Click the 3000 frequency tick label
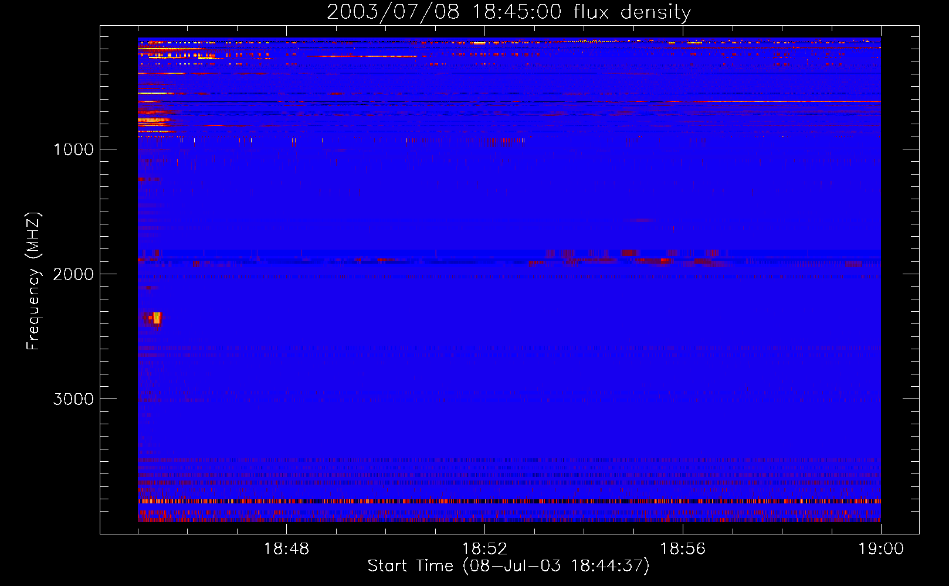 (73, 399)
